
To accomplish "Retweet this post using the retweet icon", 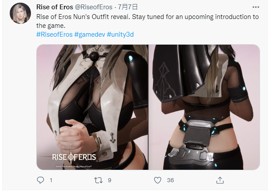I will coord(98,180).
